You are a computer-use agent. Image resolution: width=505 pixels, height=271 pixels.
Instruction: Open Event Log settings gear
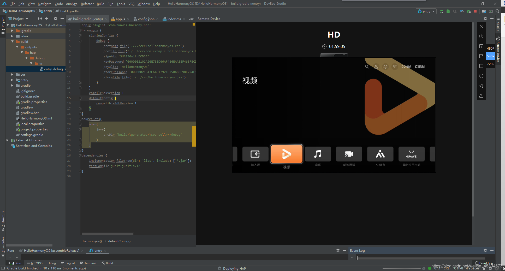485,250
